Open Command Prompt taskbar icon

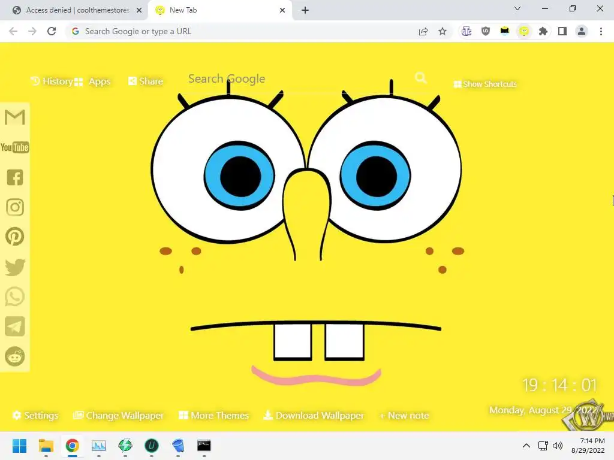pos(204,446)
